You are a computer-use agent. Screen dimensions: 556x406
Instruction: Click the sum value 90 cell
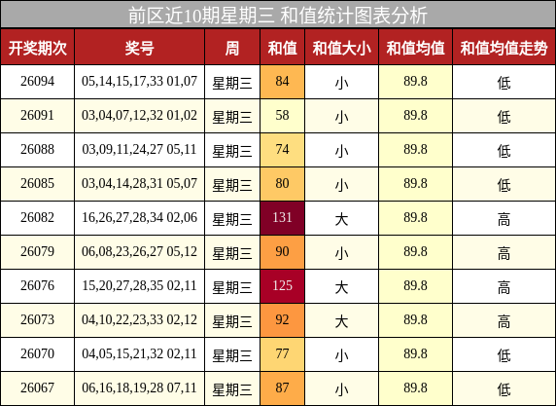click(x=282, y=252)
